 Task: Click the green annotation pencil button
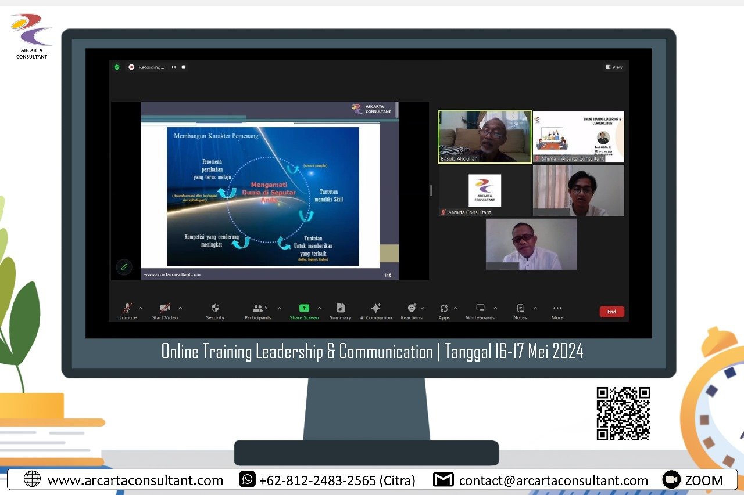[123, 267]
